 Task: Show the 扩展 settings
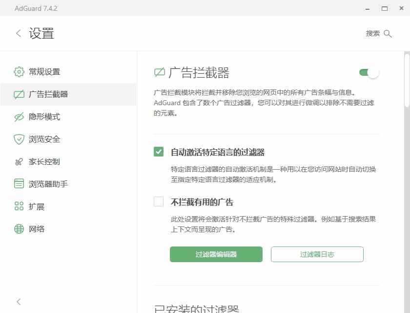click(x=68, y=206)
